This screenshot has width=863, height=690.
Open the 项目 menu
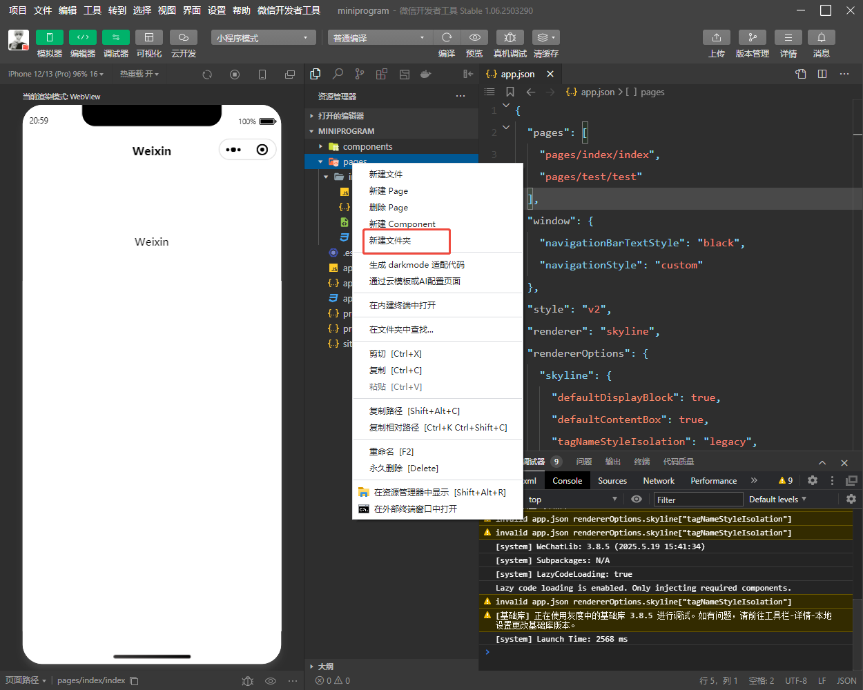point(17,10)
